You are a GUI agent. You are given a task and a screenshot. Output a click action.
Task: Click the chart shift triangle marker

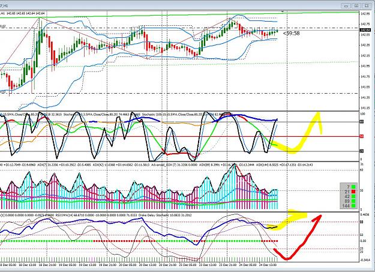pyautogui.click(x=283, y=11)
